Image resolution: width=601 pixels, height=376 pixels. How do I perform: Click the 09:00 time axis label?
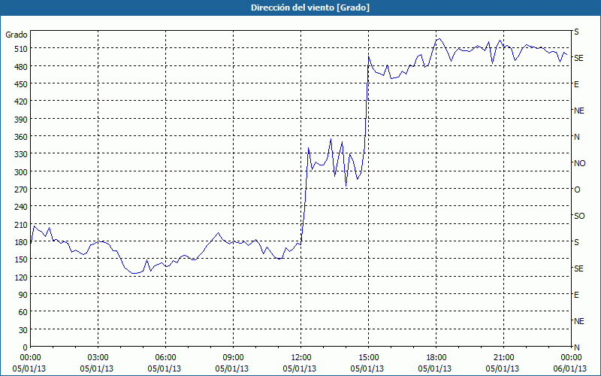233,358
